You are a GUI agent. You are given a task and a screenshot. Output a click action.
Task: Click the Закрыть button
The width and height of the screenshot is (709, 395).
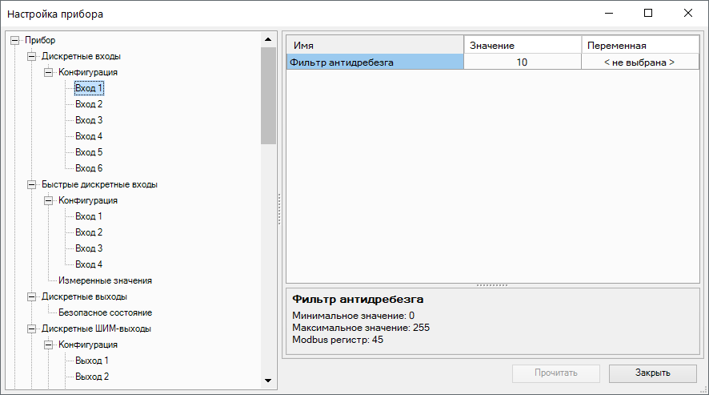point(652,373)
